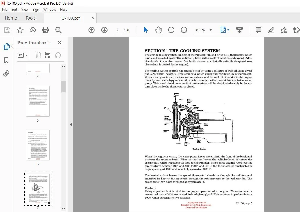Click thumbnails scrollbar up arrow
The image size is (300, 212).
coord(64,66)
